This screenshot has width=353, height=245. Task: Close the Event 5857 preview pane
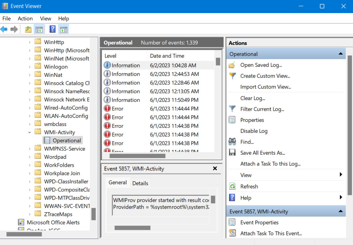215,168
